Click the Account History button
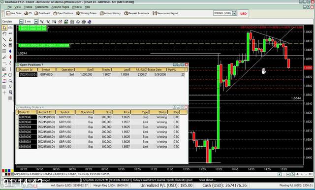The width and height of the screenshot is (315, 190). [x=110, y=13]
